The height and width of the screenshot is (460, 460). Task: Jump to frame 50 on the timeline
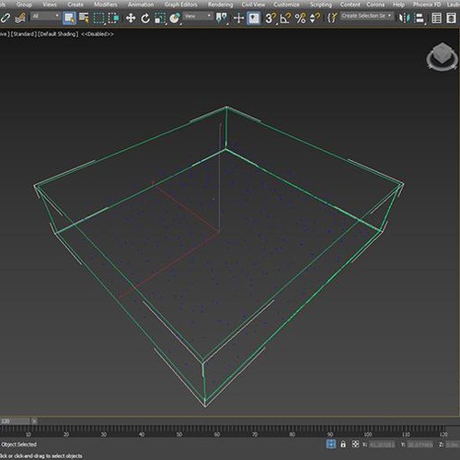(x=179, y=434)
